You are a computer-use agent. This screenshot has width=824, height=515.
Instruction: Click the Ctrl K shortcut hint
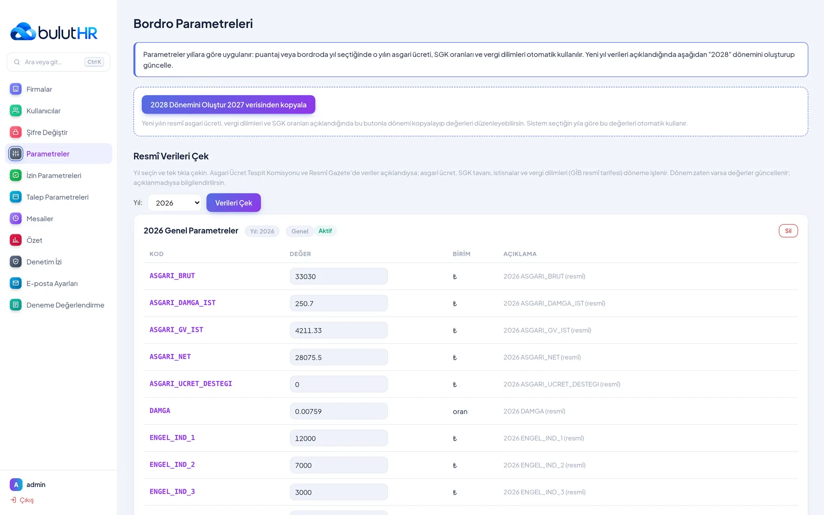click(94, 62)
